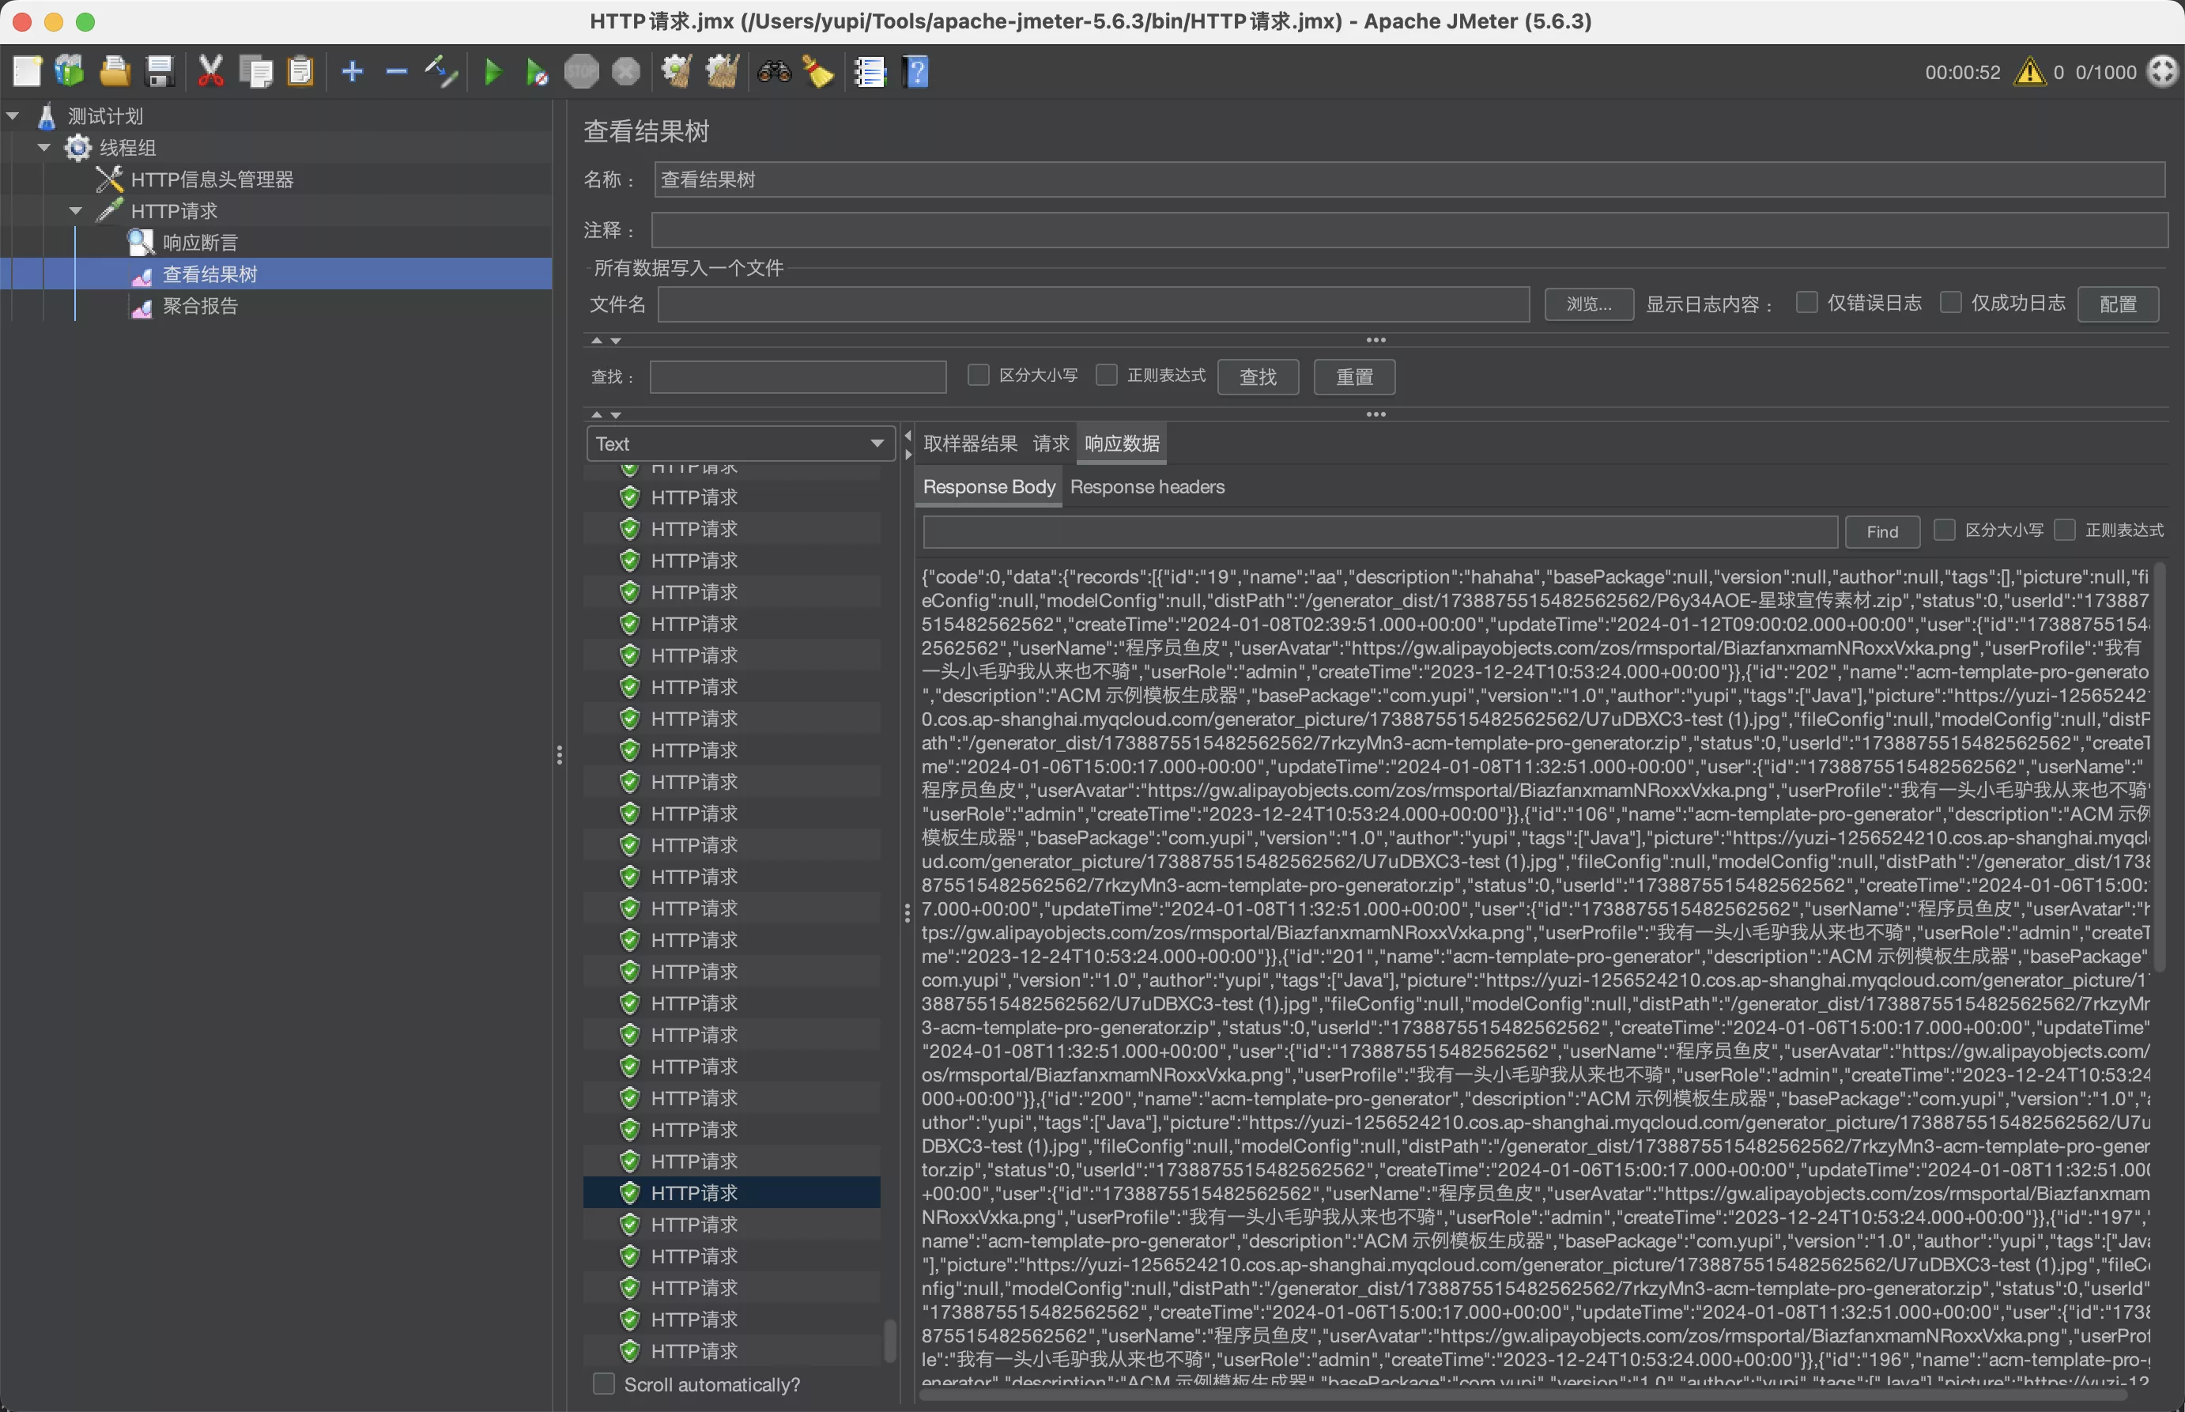Click the Cut scissors icon

coord(211,70)
